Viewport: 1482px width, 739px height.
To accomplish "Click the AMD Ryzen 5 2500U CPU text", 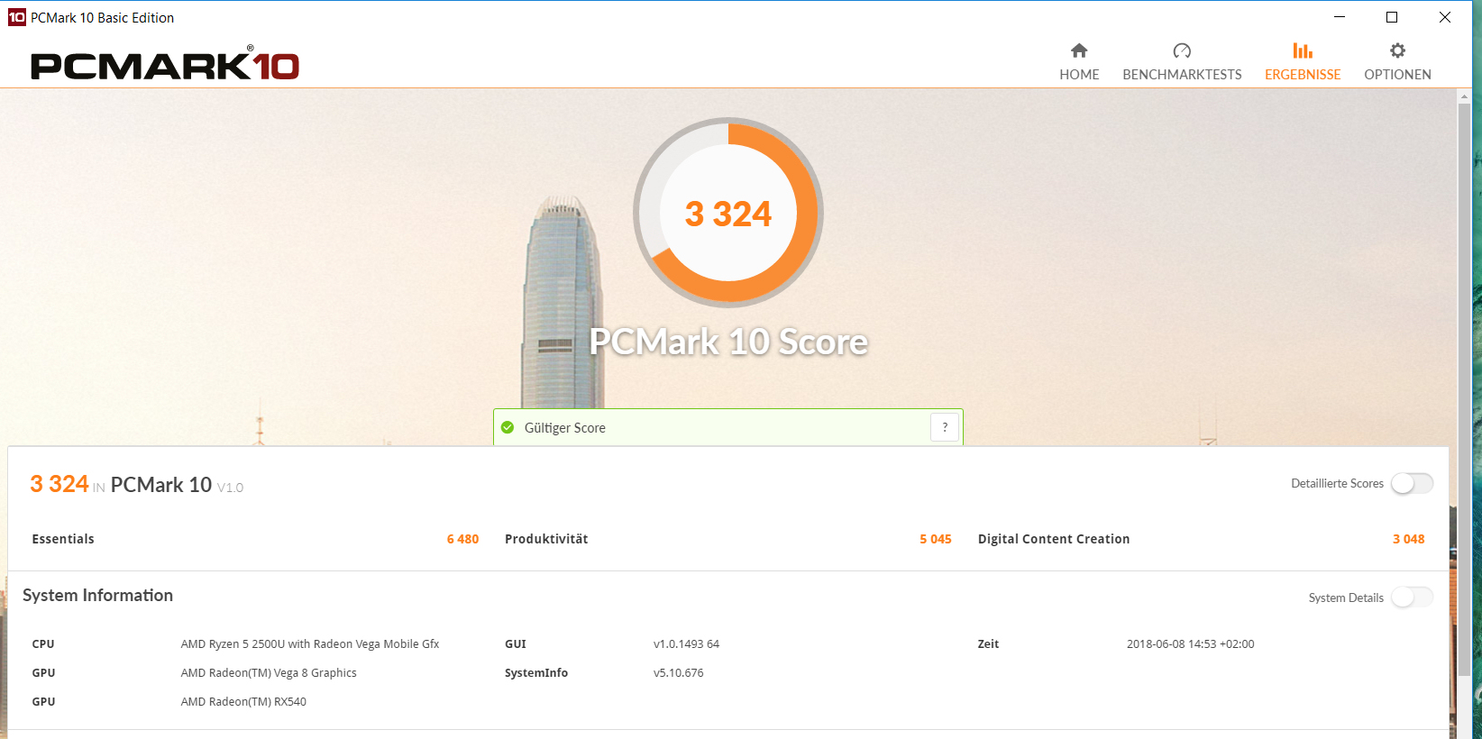I will (310, 644).
